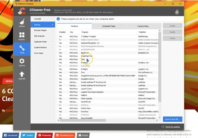Screen dimensions: 198x138
Task: Click the water drop icon in header
Action: pos(177,12)
